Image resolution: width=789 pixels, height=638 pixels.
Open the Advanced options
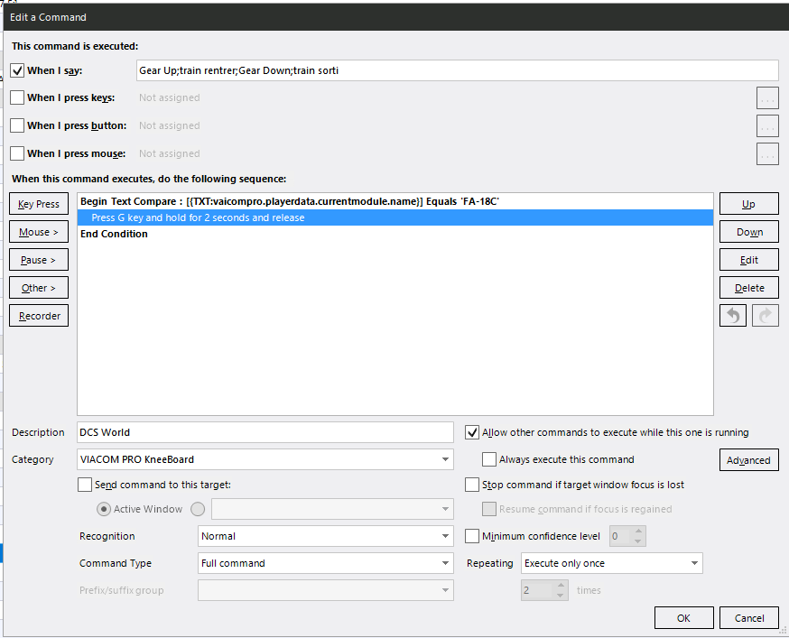tap(748, 460)
